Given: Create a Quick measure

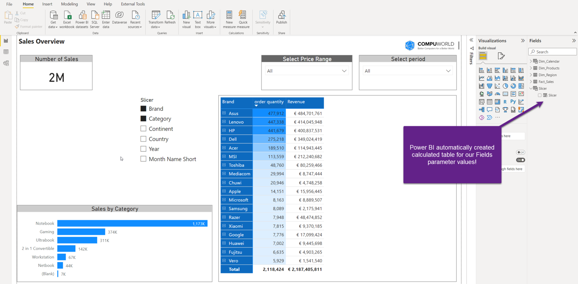Looking at the screenshot, I should pyautogui.click(x=243, y=20).
